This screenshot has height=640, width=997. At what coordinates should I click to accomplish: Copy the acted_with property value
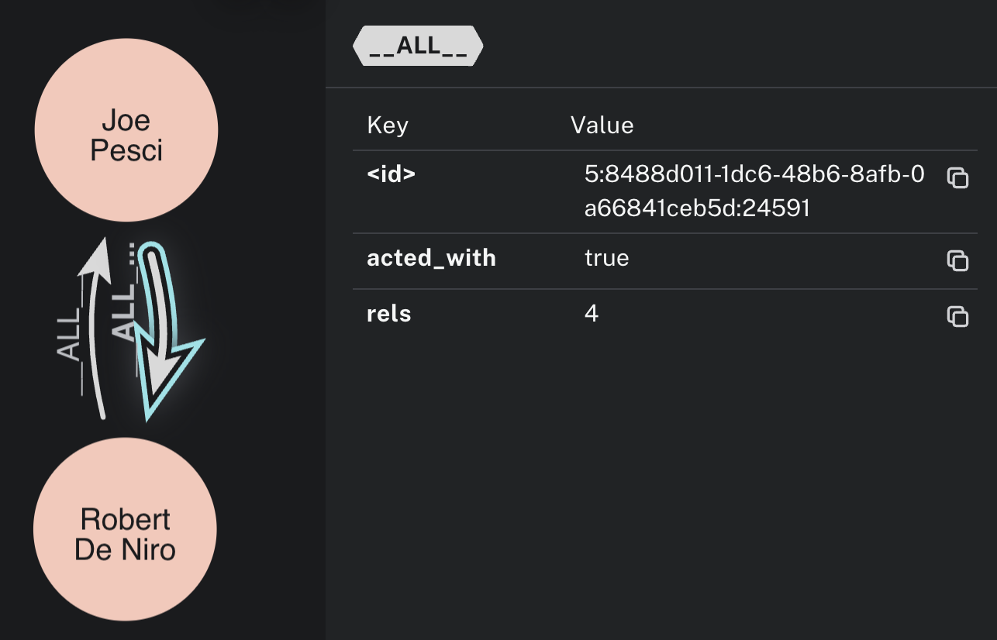click(958, 261)
